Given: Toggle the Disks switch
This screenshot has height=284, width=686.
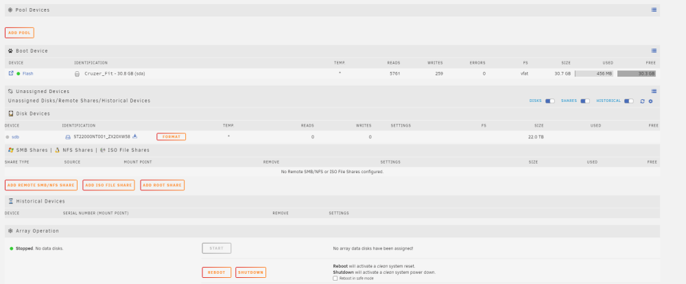Looking at the screenshot, I should (550, 101).
